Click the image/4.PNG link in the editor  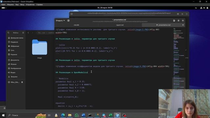139,66
